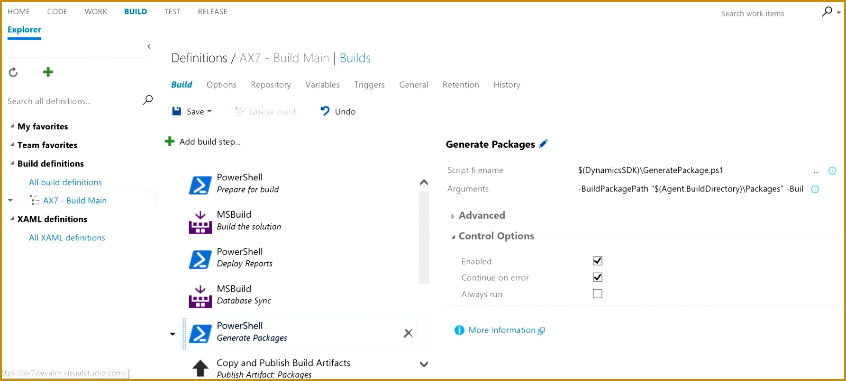Collapse the My favorites section

pyautogui.click(x=12, y=126)
